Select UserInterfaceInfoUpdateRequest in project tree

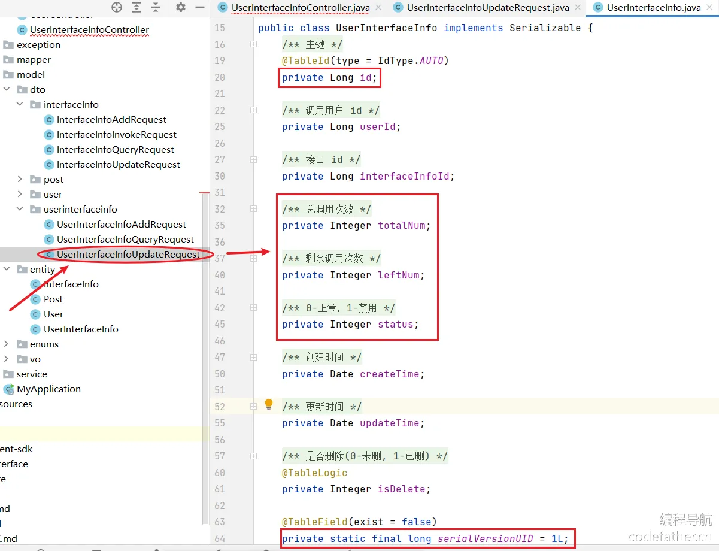(x=128, y=255)
